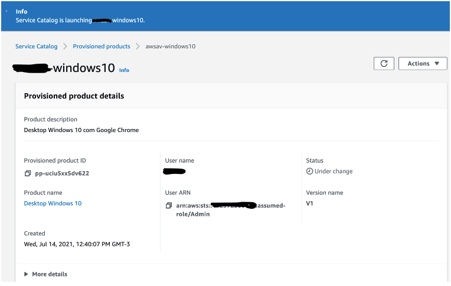Click the Provisioned product details heading
The height and width of the screenshot is (286, 451).
[74, 96]
